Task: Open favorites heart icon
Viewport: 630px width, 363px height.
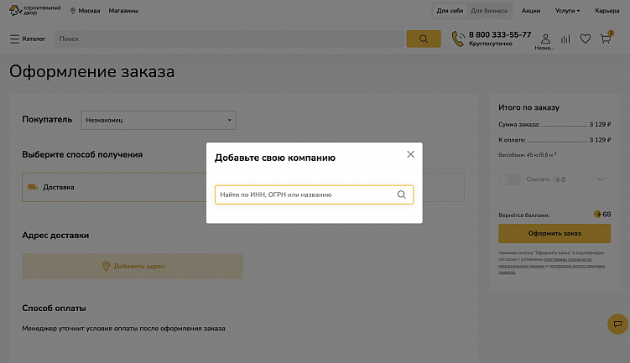Action: point(586,39)
